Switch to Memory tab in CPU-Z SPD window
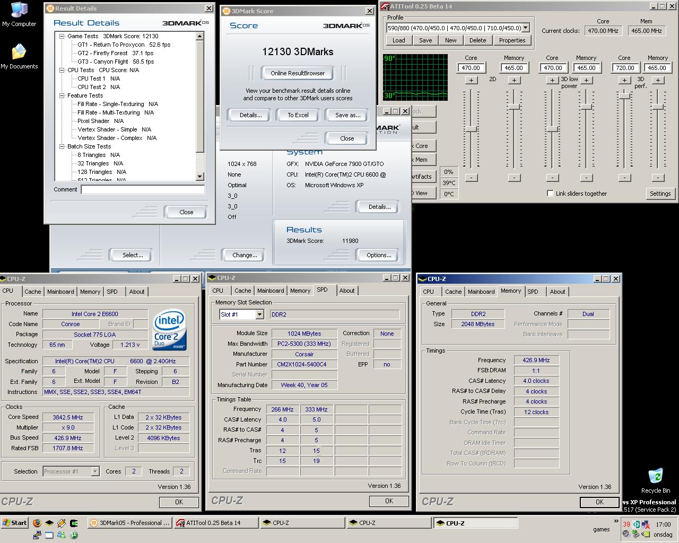This screenshot has height=543, width=679. [x=300, y=291]
